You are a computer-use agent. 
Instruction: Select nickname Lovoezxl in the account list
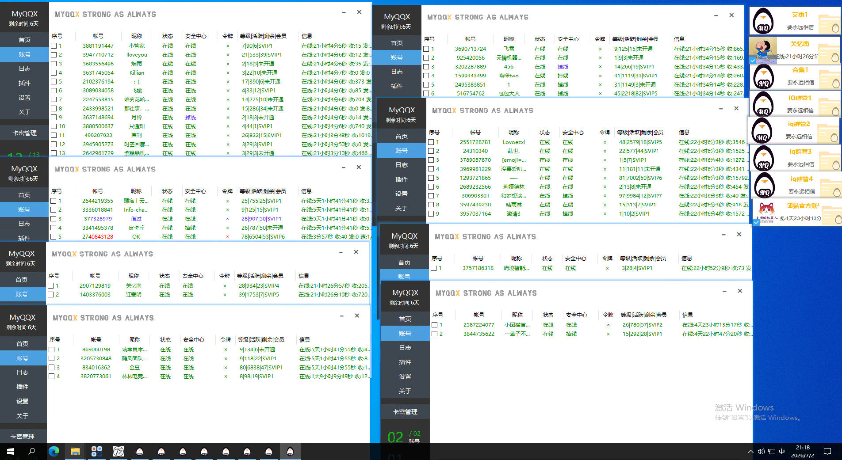pyautogui.click(x=514, y=142)
